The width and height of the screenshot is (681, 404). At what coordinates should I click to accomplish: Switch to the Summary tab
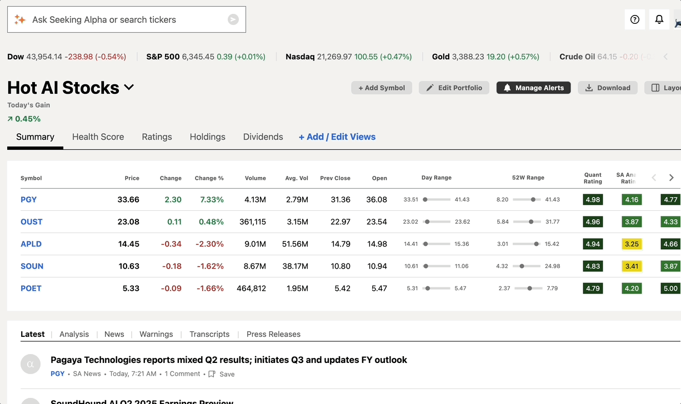pyautogui.click(x=35, y=137)
